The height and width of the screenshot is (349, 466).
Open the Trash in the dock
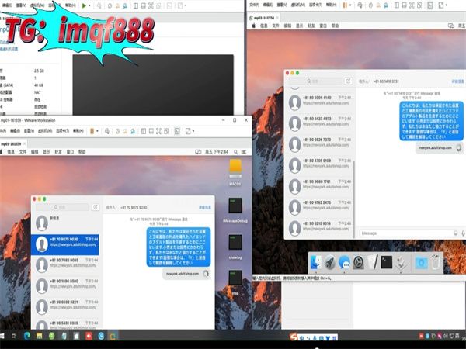[x=436, y=263]
